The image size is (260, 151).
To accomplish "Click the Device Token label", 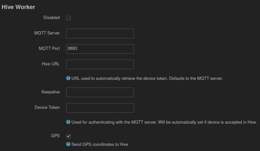I will 47,108.
